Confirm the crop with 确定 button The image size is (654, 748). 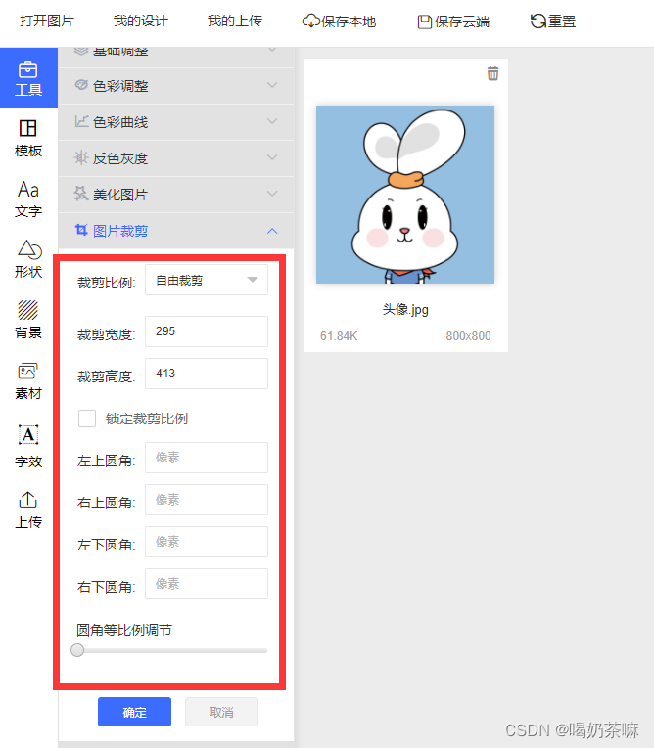134,712
